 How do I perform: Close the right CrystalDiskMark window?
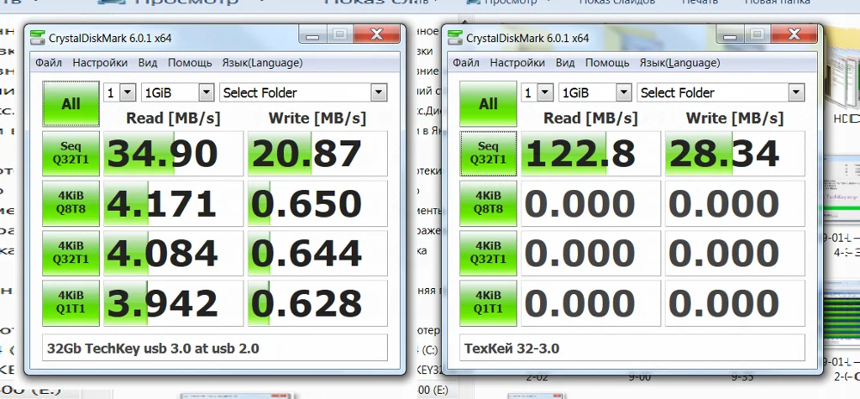794,35
